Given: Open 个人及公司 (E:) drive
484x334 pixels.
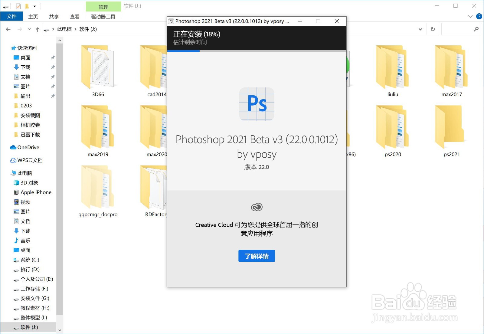Looking at the screenshot, I should tap(36, 279).
